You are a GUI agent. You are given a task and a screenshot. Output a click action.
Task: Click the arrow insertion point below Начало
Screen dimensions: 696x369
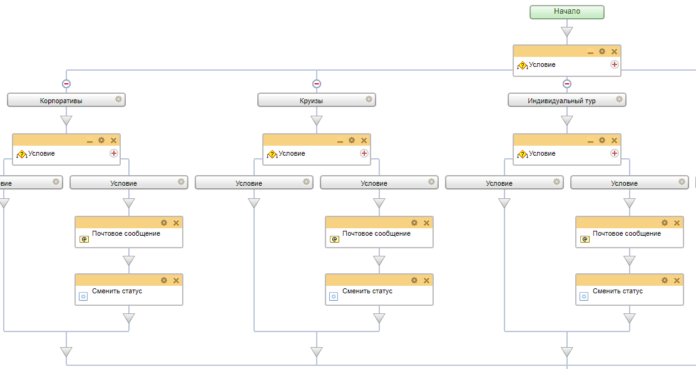click(567, 32)
